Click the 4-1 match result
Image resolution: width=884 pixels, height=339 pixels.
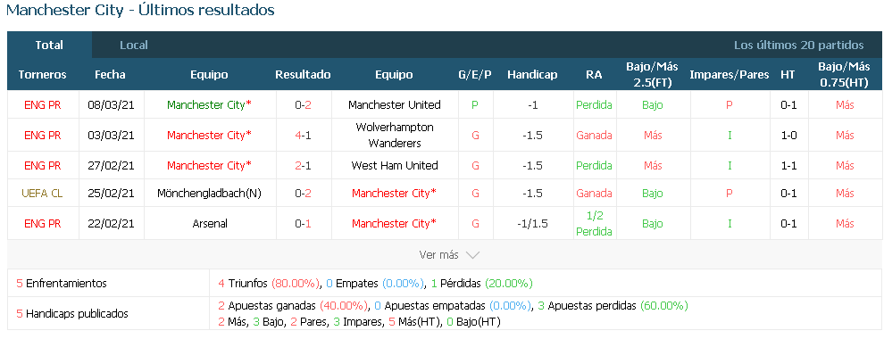303,135
